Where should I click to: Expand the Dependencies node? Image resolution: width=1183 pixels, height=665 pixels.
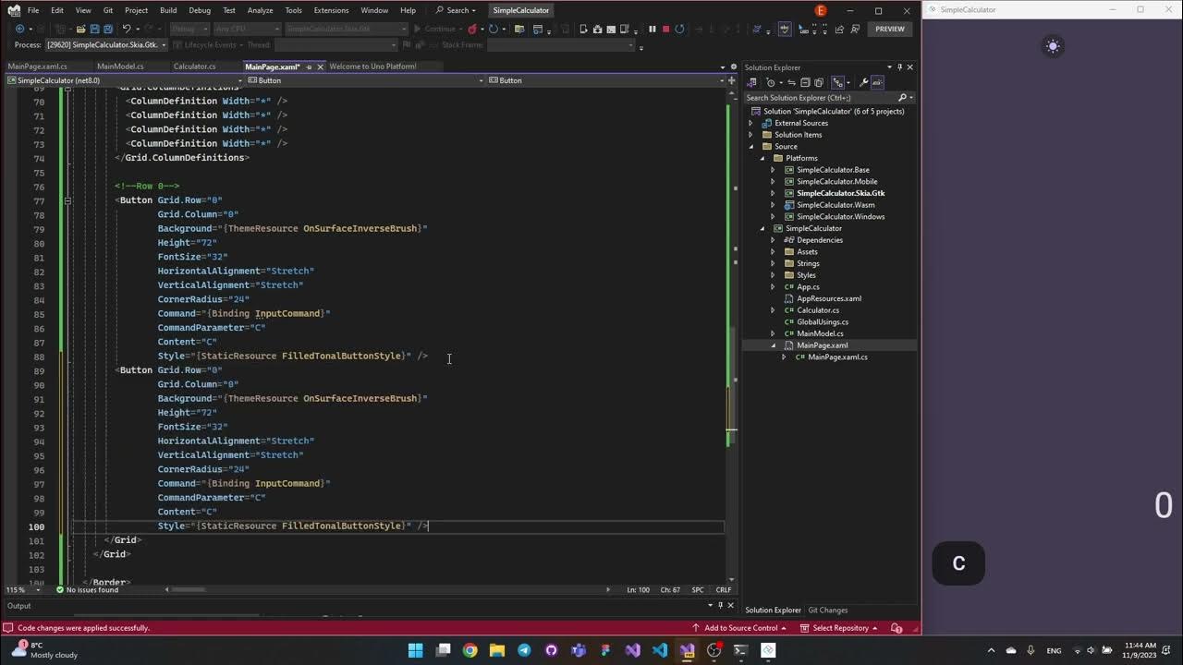774,240
